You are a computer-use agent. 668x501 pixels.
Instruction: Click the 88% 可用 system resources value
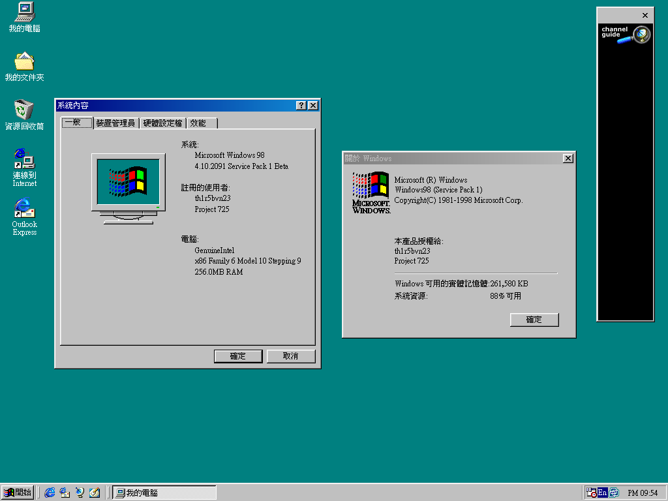[506, 296]
